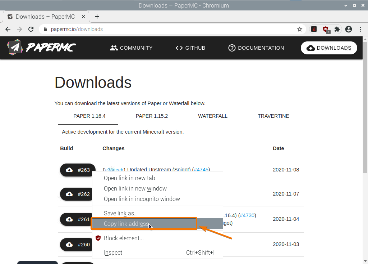The height and width of the screenshot is (264, 368).
Task: Click the Downloads nav button
Action: point(329,48)
